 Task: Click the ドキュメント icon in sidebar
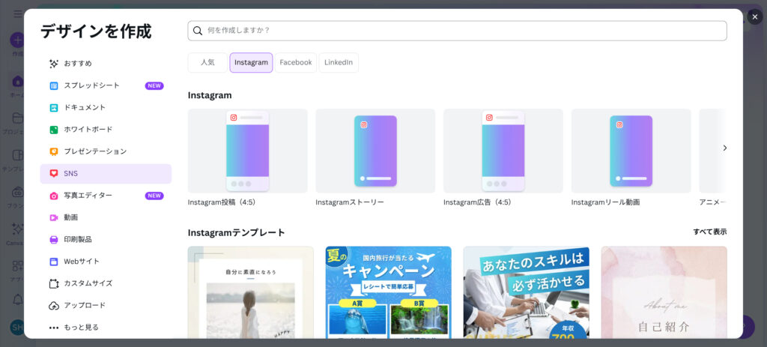(x=54, y=108)
